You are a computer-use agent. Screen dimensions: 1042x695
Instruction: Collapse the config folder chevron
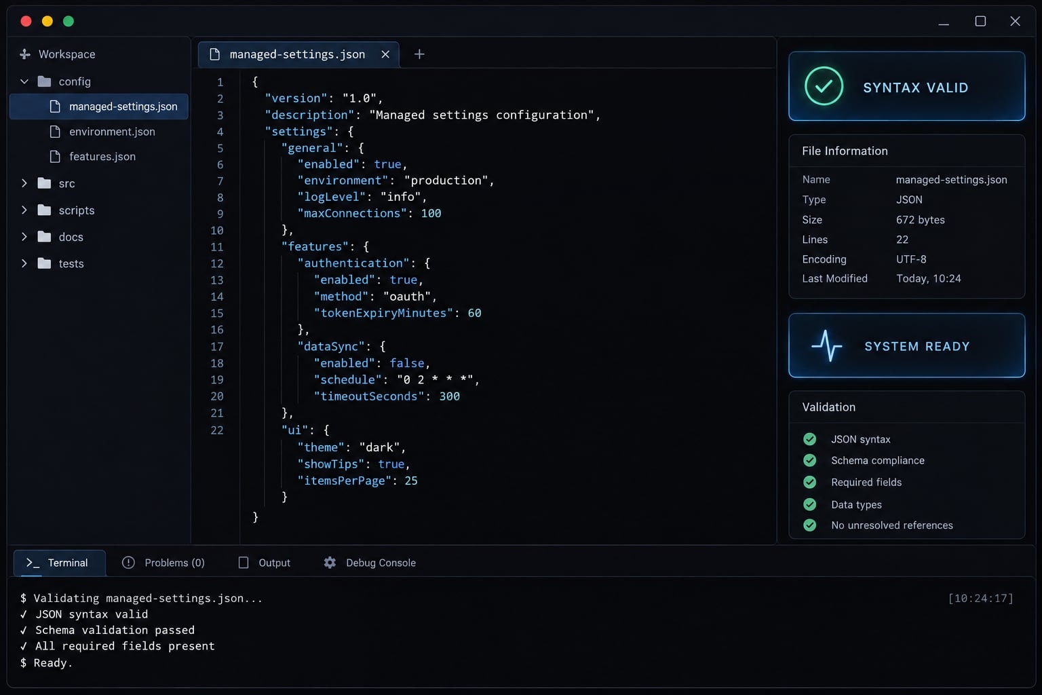tap(24, 81)
